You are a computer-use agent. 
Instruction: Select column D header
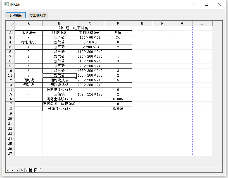click(118, 23)
